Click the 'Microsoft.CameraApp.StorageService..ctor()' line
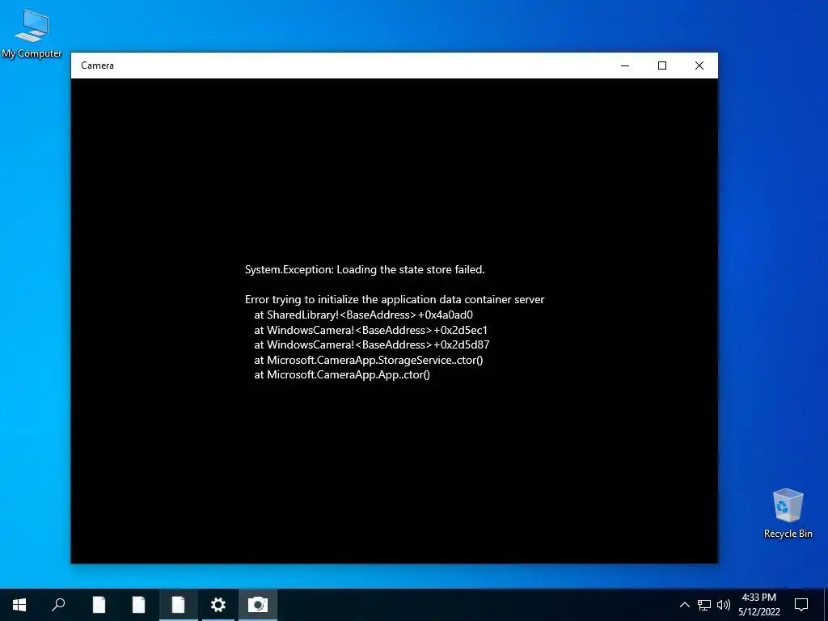 pos(369,360)
